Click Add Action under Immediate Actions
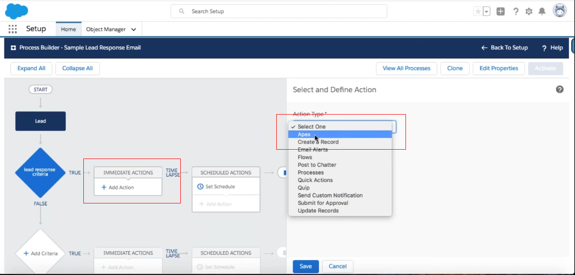The width and height of the screenshot is (575, 275). 118,188
